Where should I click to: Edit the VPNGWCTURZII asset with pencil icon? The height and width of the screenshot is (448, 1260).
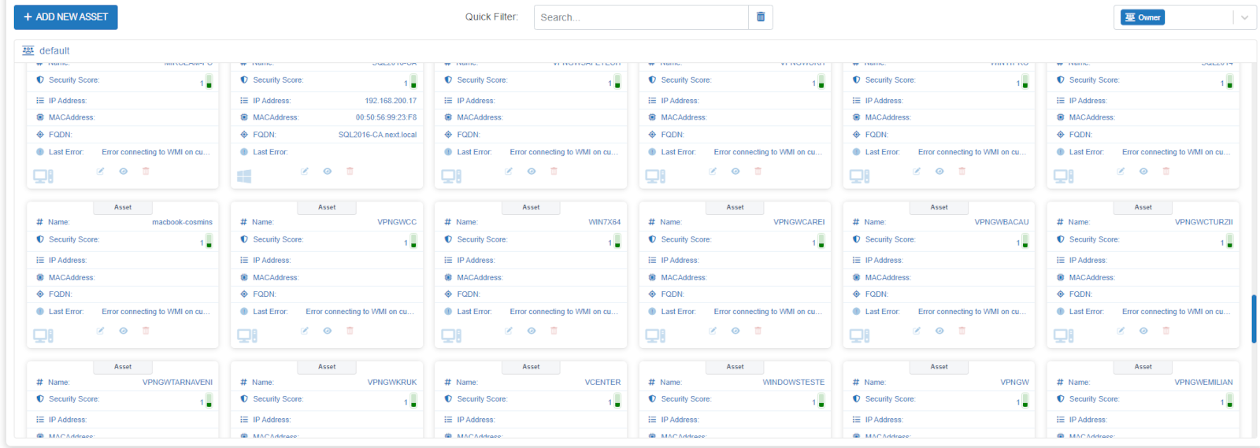coord(1121,331)
